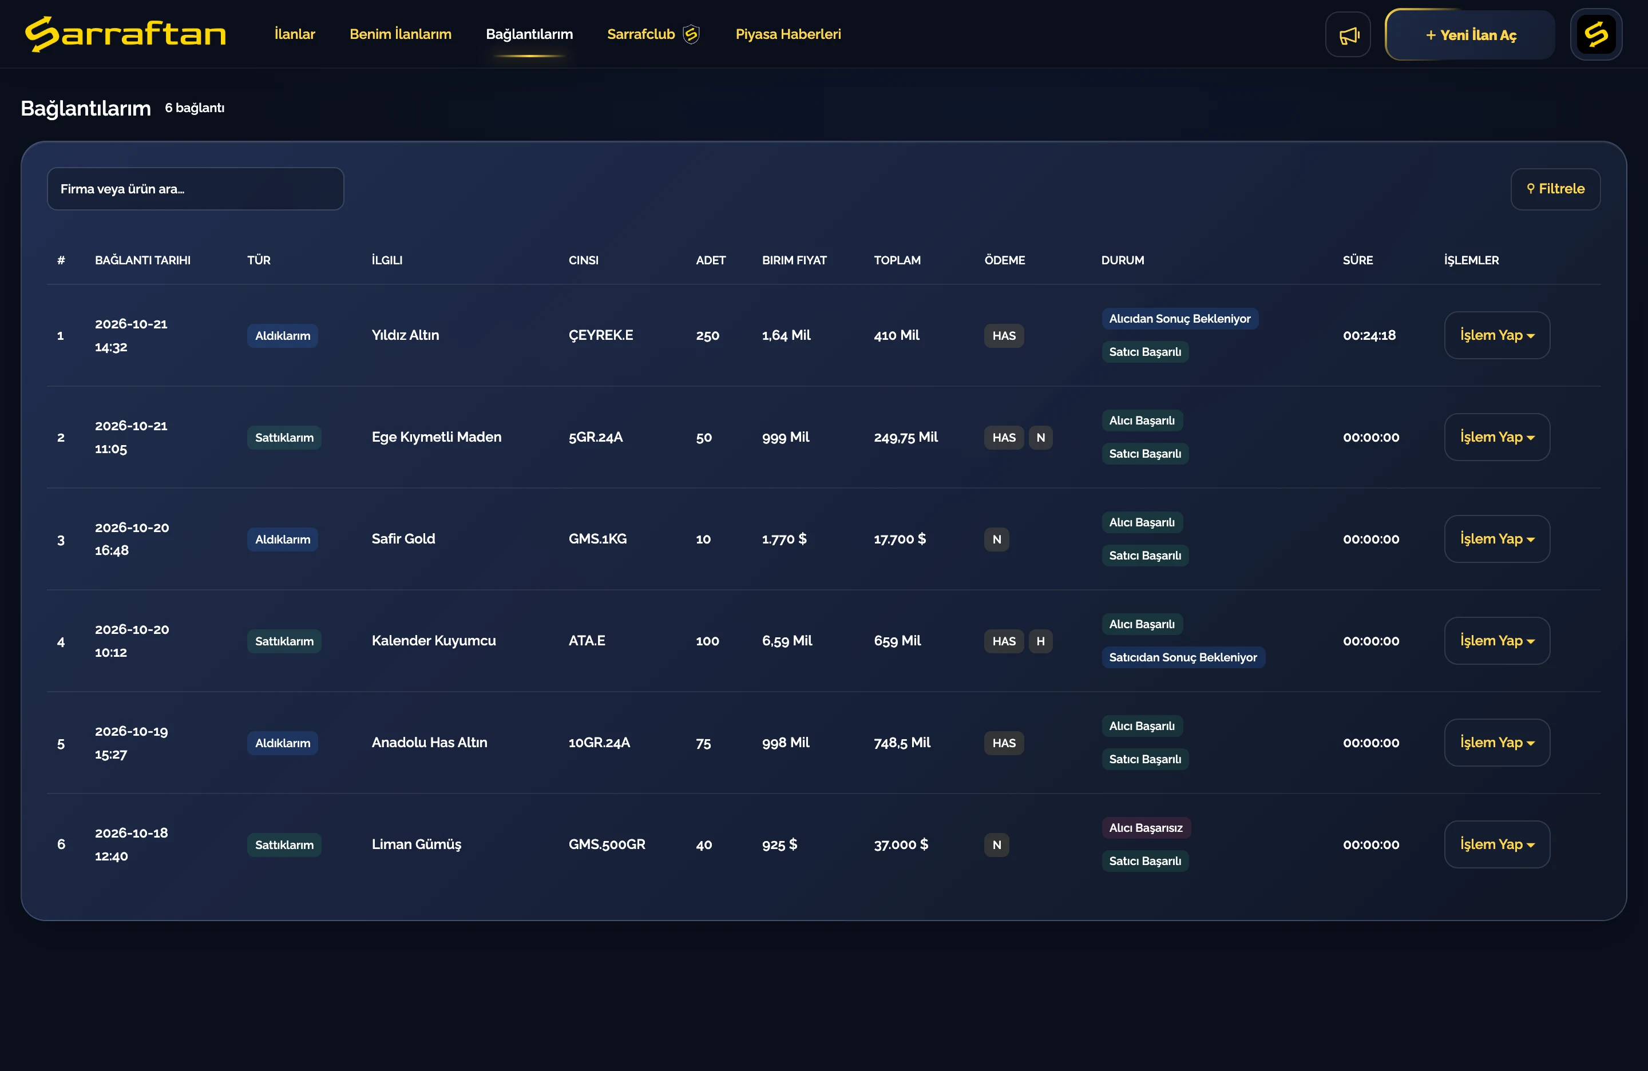Select the Bağlantılarım tab
The height and width of the screenshot is (1071, 1648).
[529, 34]
